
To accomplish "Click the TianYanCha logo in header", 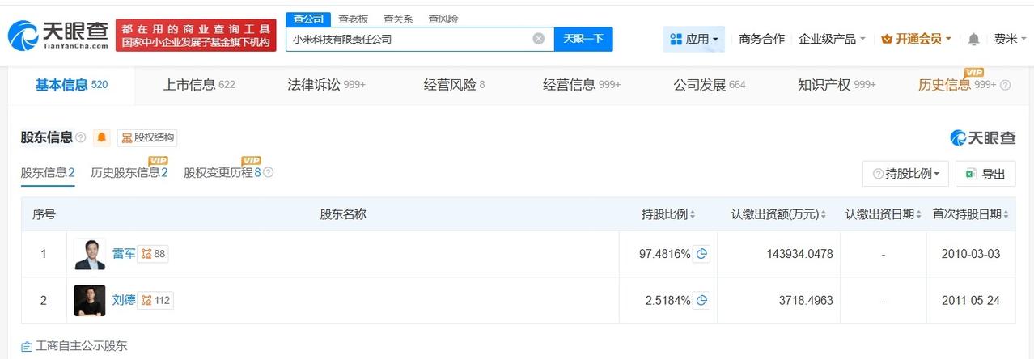I will (58, 36).
